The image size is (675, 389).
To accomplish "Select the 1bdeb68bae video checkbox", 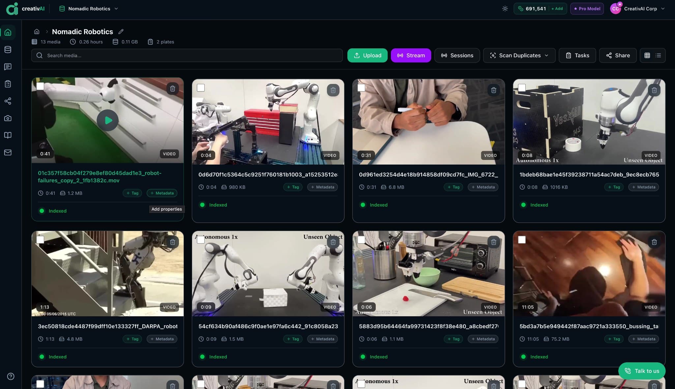I will click(x=522, y=88).
